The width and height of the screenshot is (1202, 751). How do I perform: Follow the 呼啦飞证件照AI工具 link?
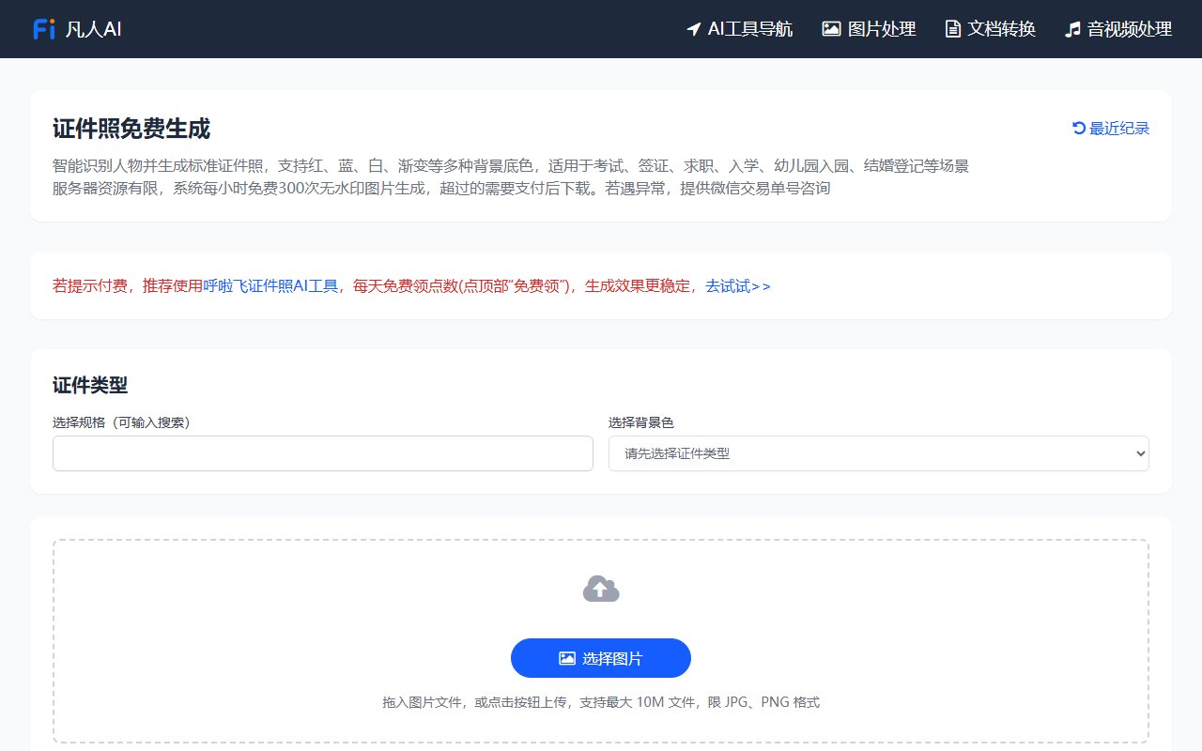[270, 286]
